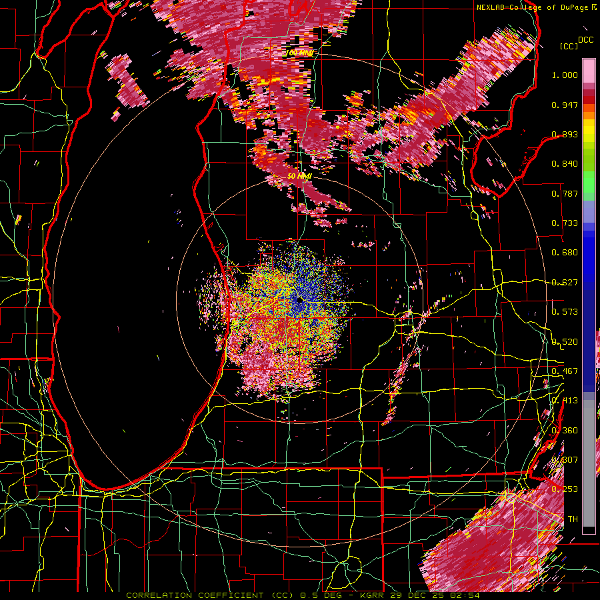Click the 0.680 color scale value
Screen dimensions: 600x600
565,253
